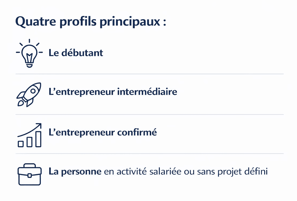This screenshot has width=297, height=201.
Task: Choose the Le débutant profile label
Action: click(76, 53)
